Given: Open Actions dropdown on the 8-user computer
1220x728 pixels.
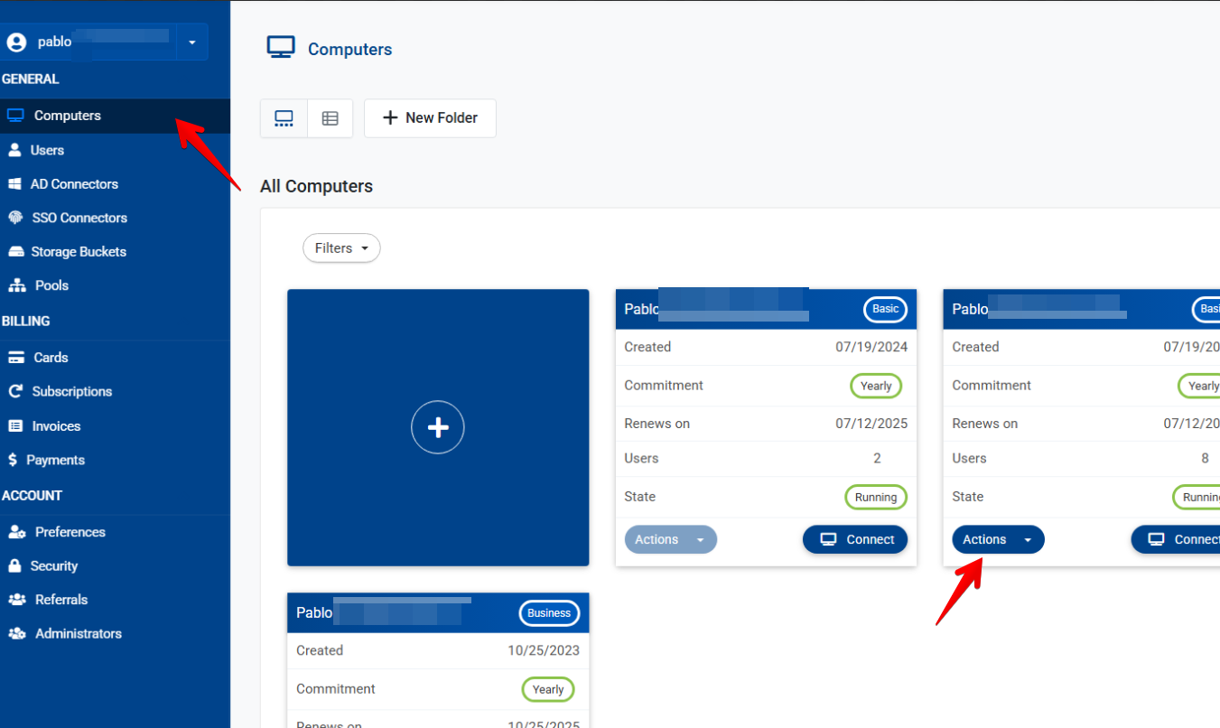Looking at the screenshot, I should coord(997,540).
